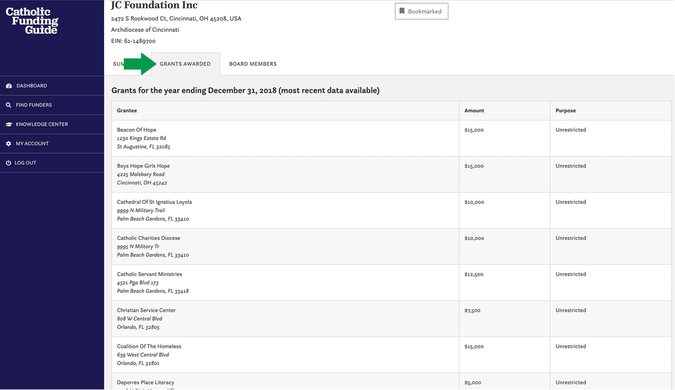Click 808 W Central Blvd address
The width and height of the screenshot is (675, 390).
coord(140,319)
